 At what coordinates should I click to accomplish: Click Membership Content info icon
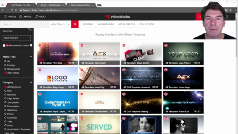(x=31, y=45)
